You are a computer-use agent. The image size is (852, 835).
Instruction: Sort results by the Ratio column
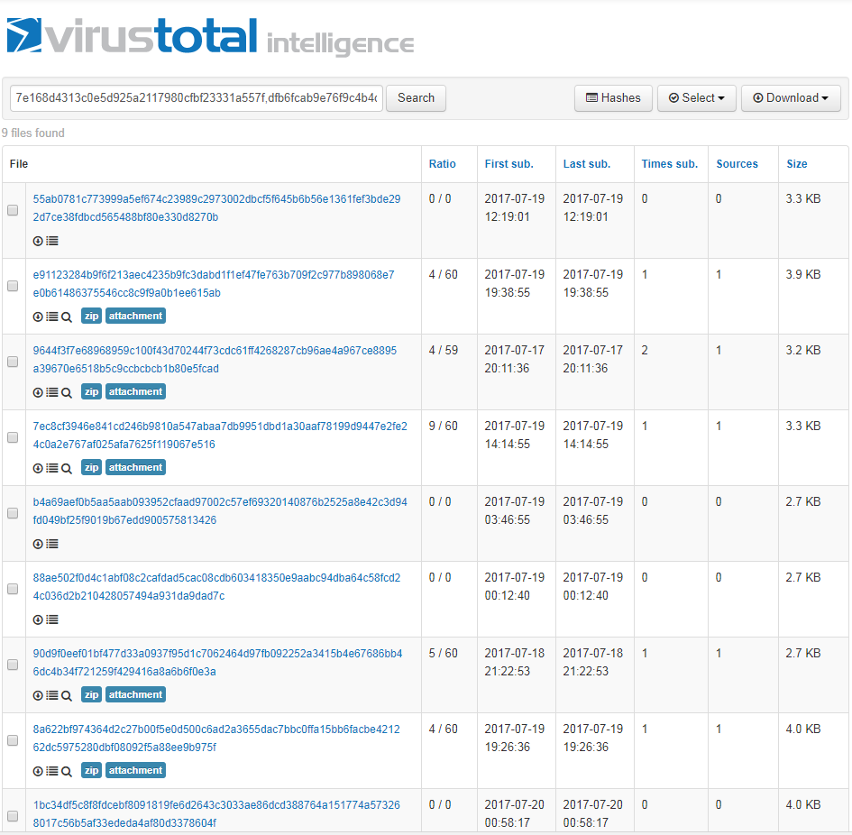(x=443, y=164)
